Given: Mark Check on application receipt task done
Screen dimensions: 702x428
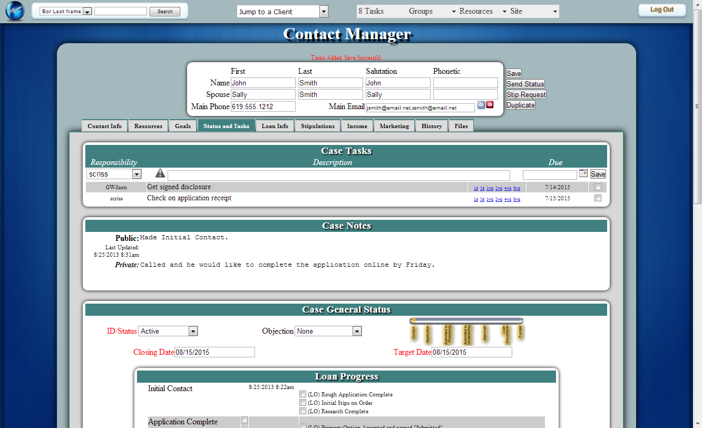Looking at the screenshot, I should click(x=598, y=199).
